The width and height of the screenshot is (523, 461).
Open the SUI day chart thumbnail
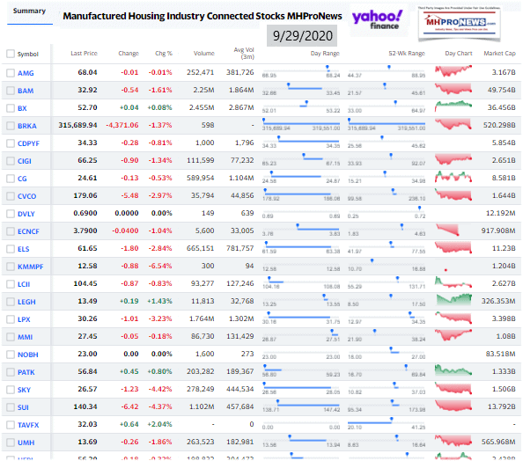453,406
